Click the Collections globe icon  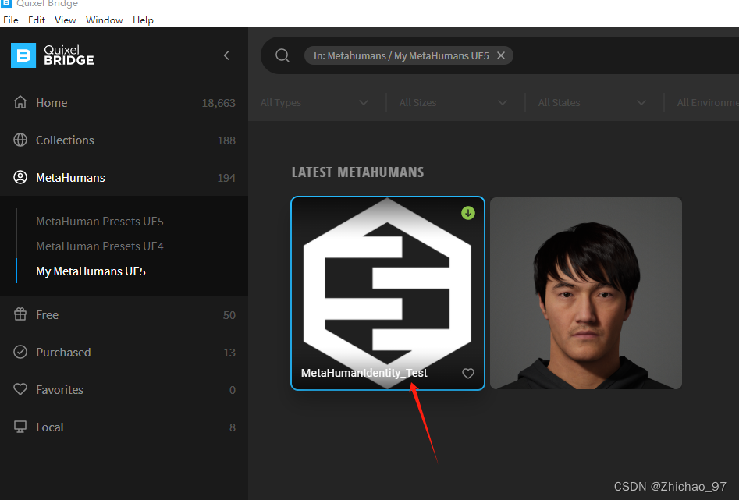[20, 140]
